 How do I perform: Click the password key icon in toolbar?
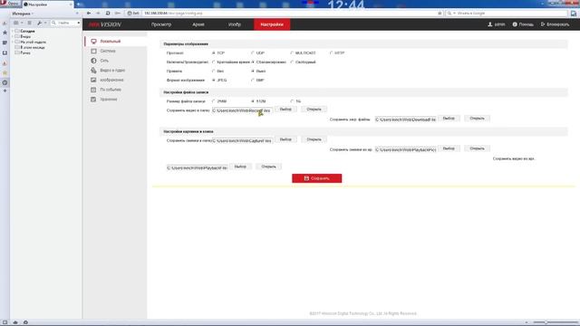point(117,13)
